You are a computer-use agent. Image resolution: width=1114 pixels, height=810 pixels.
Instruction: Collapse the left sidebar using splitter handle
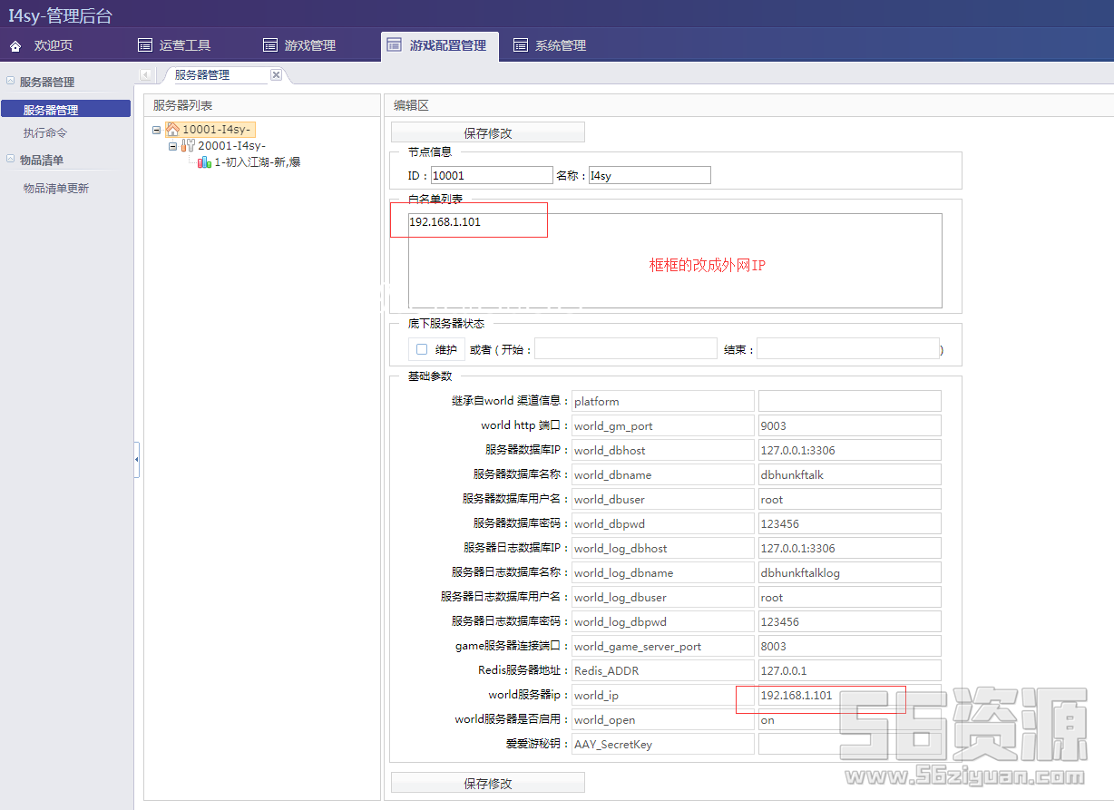pyautogui.click(x=137, y=460)
